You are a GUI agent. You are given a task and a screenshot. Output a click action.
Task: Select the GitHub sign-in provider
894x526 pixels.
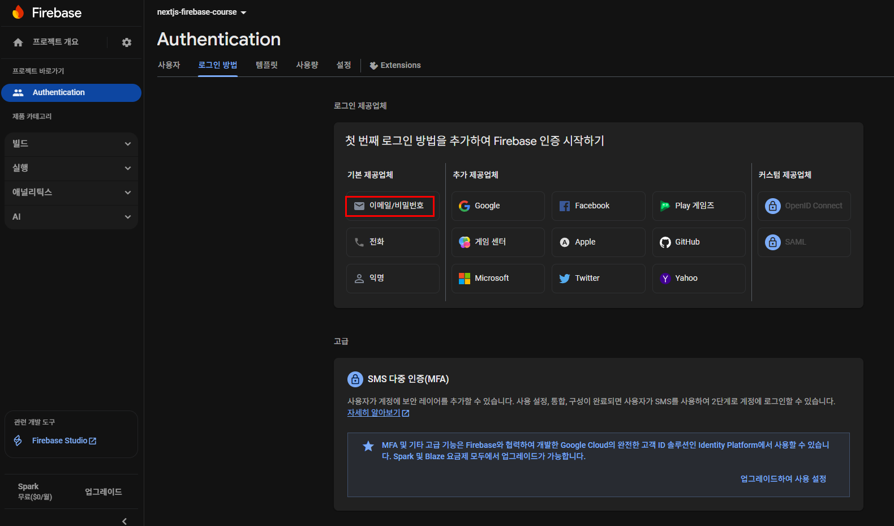point(698,242)
